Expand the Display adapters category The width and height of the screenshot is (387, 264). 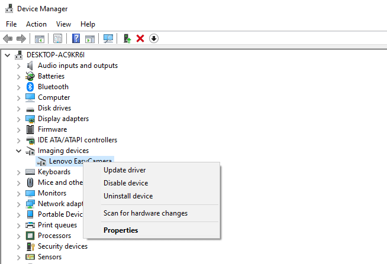click(18, 119)
